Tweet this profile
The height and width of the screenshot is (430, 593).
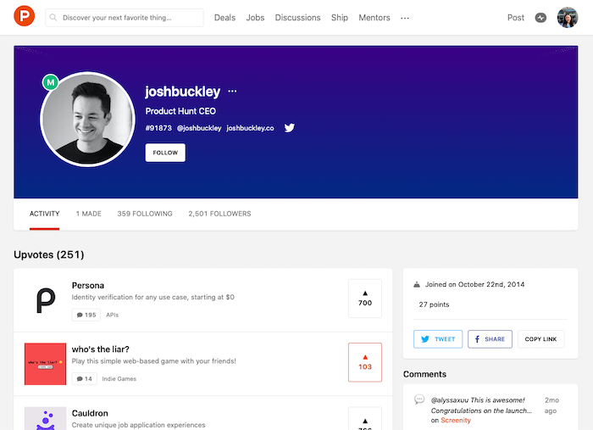438,339
